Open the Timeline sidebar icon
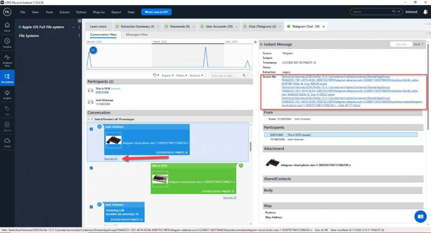Image resolution: width=431 pixels, height=233 pixels. [7, 43]
